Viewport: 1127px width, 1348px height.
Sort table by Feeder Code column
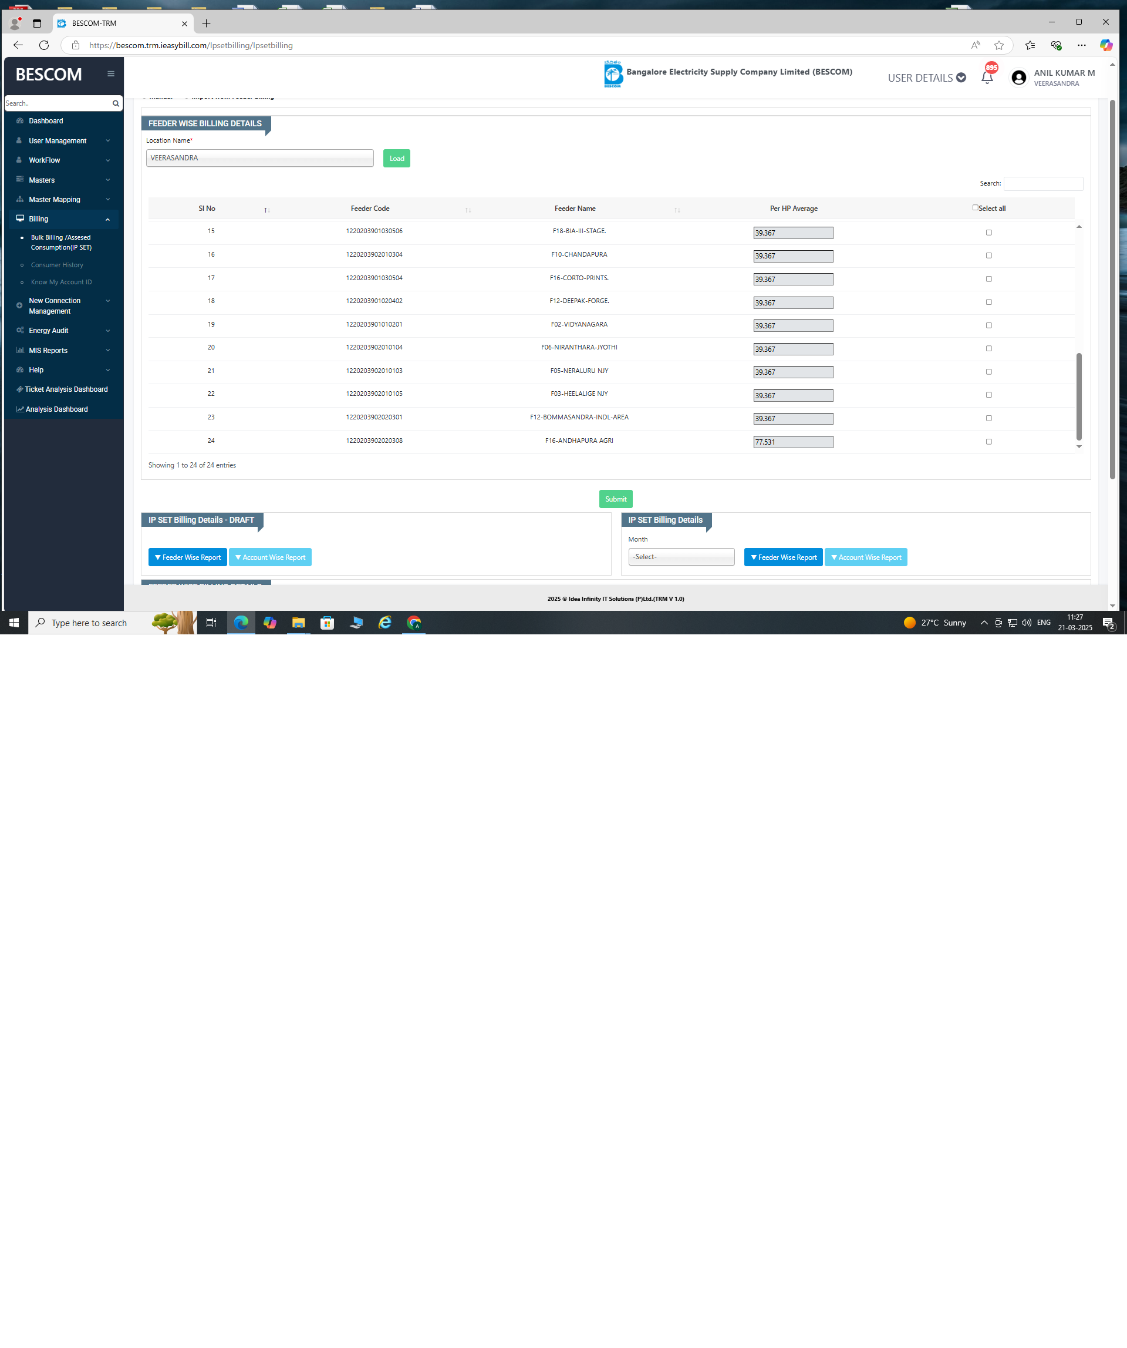[370, 209]
